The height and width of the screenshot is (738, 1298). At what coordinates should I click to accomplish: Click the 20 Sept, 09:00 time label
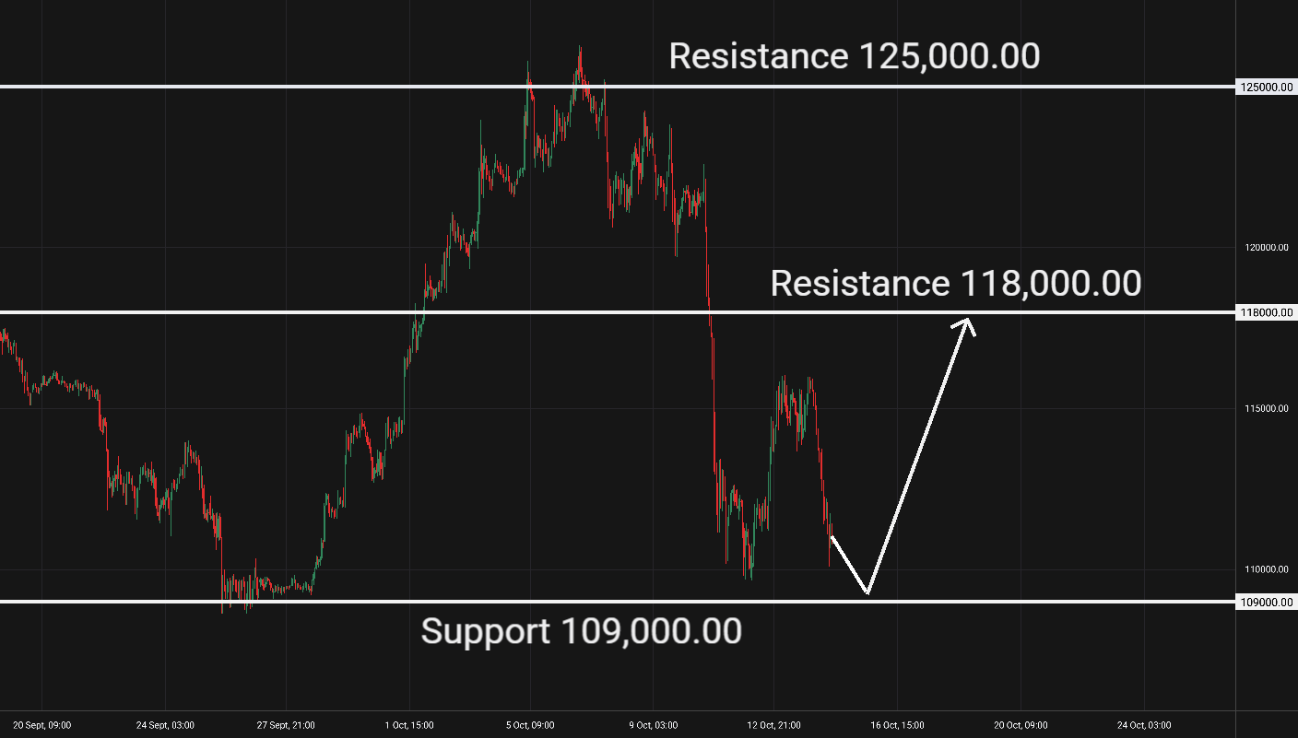pos(41,725)
